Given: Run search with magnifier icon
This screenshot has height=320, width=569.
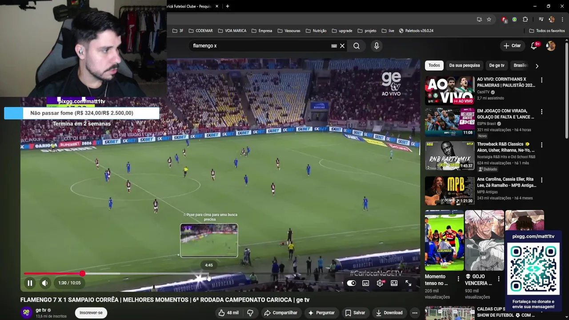Looking at the screenshot, I should [357, 46].
